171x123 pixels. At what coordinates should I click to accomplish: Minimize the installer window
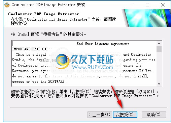click(x=132, y=5)
